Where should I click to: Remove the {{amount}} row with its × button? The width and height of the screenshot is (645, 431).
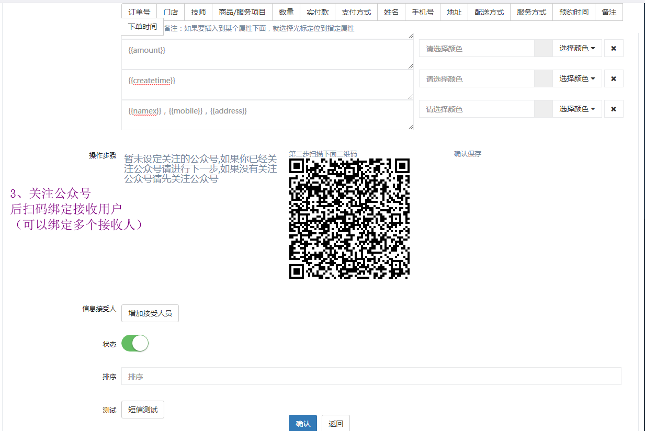(x=614, y=48)
